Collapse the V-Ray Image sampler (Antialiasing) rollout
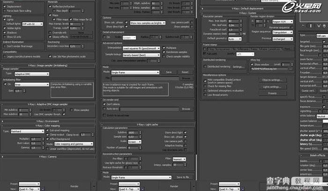 48,66
